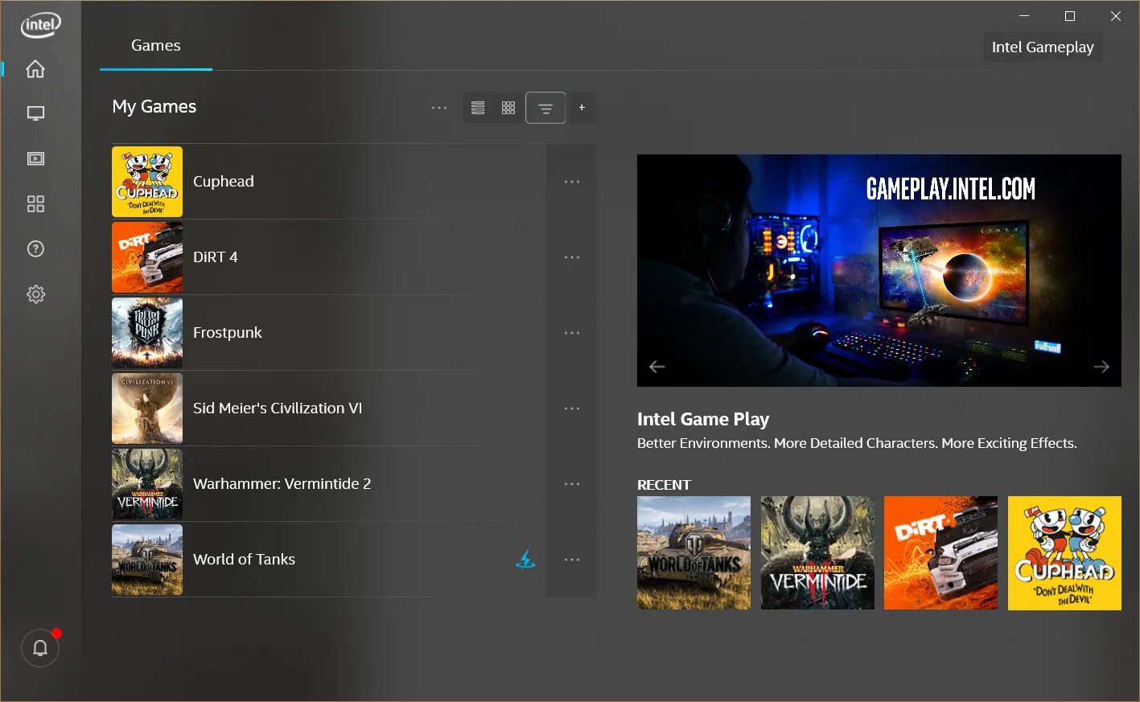Click the Intel Gameplay button

(x=1043, y=47)
